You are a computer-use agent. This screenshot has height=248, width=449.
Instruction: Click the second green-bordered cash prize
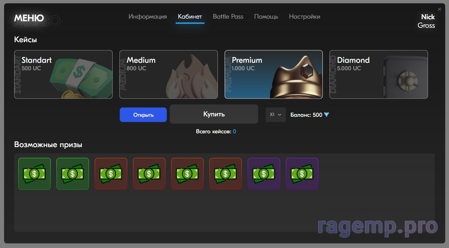click(x=73, y=174)
